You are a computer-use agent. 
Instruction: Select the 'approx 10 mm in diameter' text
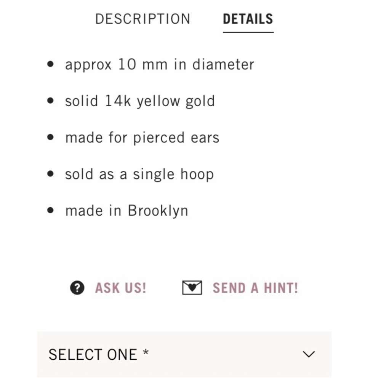click(x=160, y=64)
